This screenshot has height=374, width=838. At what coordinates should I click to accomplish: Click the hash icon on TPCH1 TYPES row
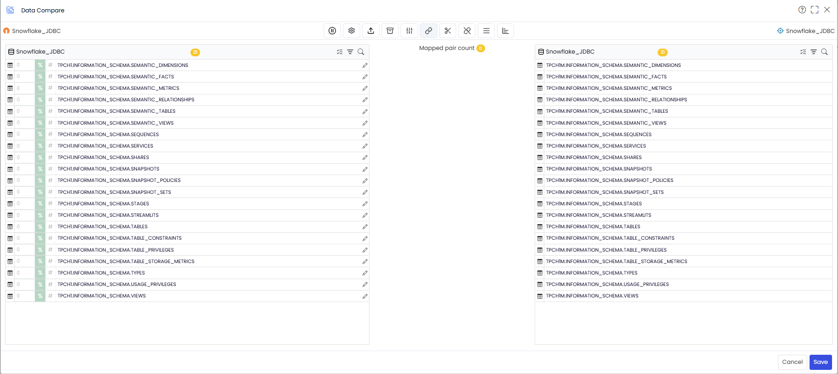point(50,273)
